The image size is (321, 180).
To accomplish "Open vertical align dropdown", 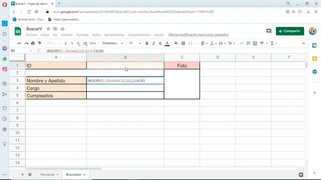I will (x=213, y=43).
